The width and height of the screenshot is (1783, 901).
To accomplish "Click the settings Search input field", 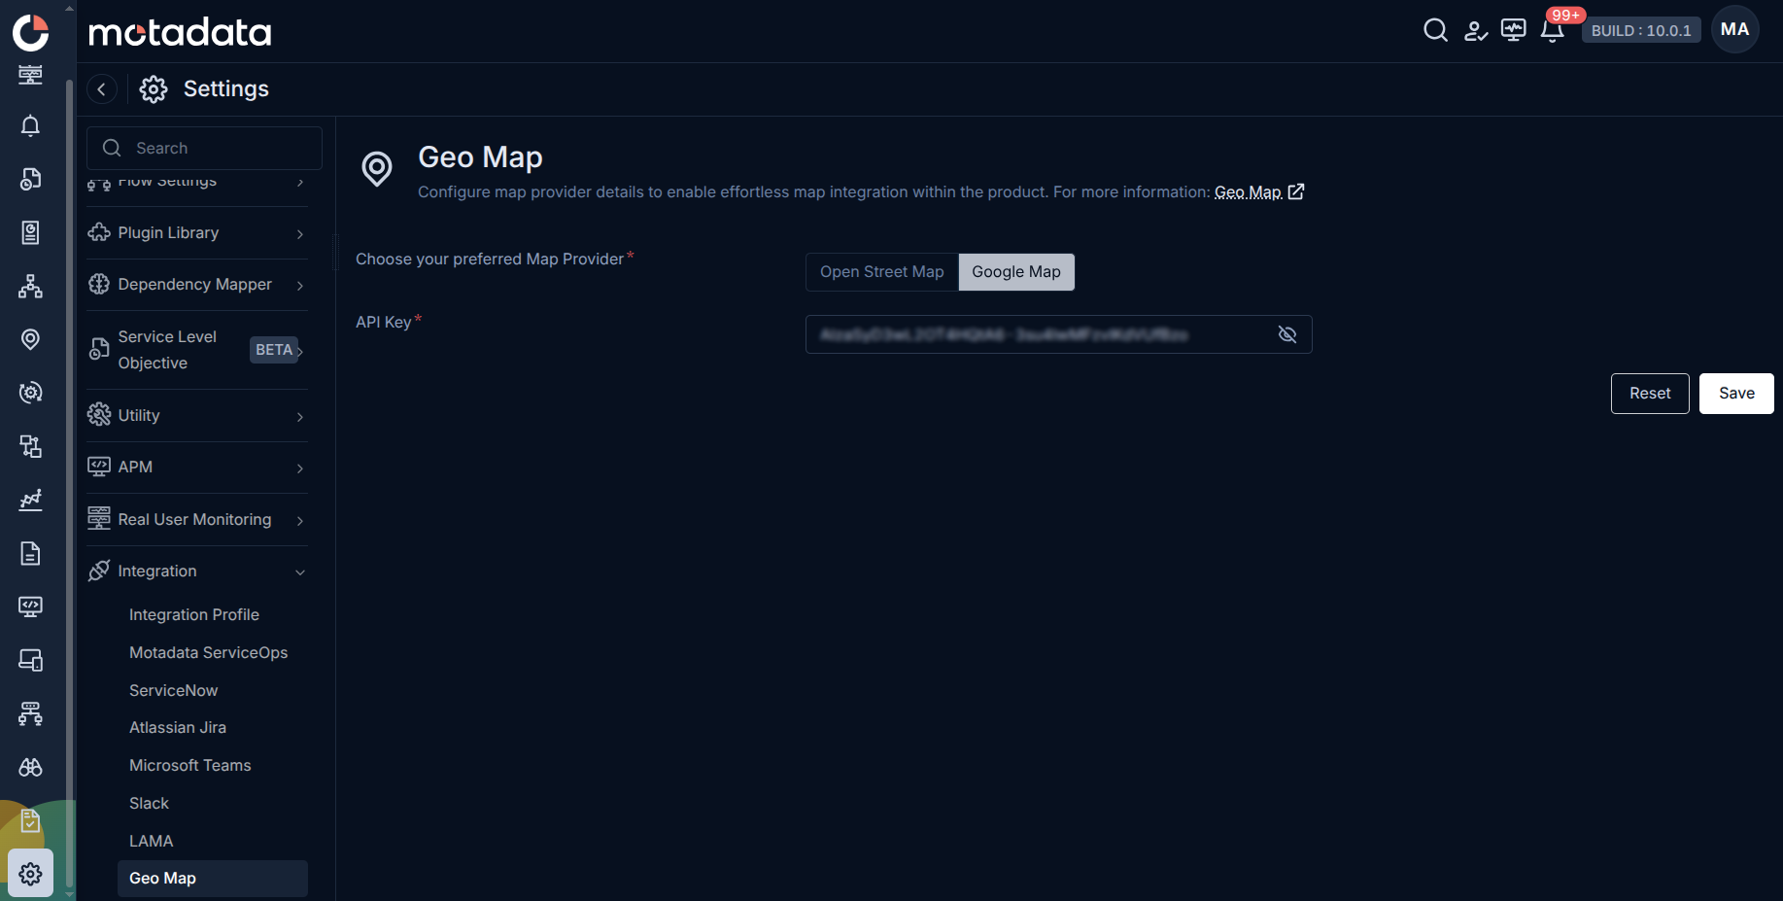I will click(205, 148).
